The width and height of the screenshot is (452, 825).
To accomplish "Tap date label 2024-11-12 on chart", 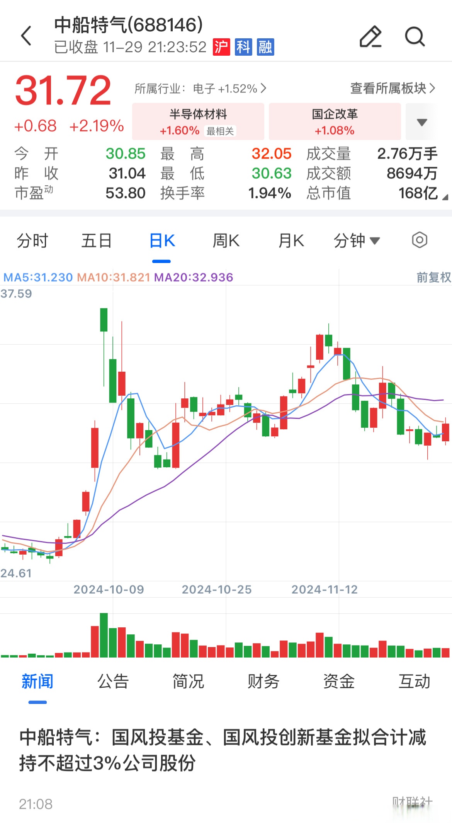I will (325, 589).
